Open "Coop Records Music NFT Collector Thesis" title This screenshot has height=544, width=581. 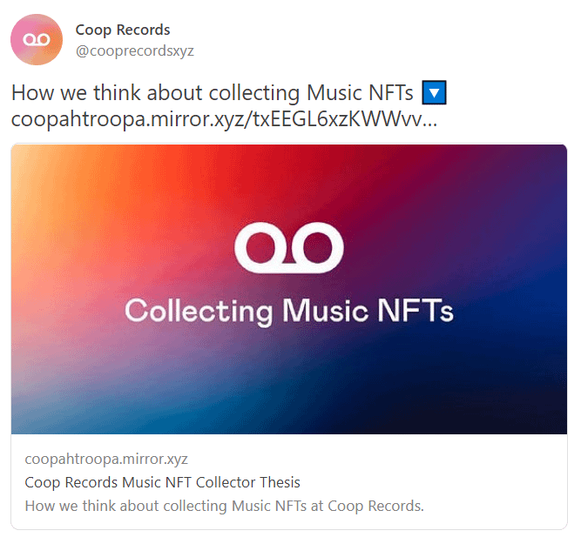click(162, 482)
